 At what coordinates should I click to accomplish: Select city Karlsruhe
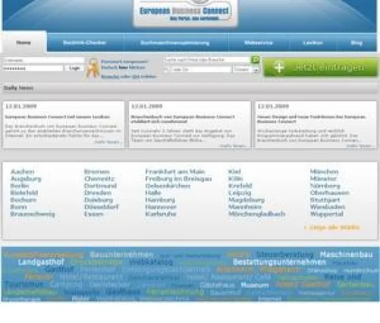(x=160, y=214)
